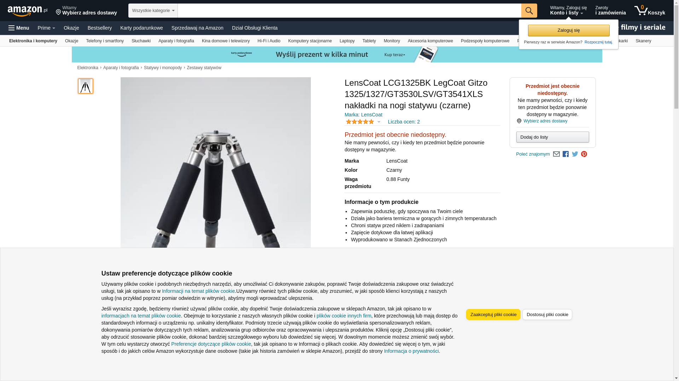Open the Konto i listy dropdown
679x381 pixels.
[568, 11]
